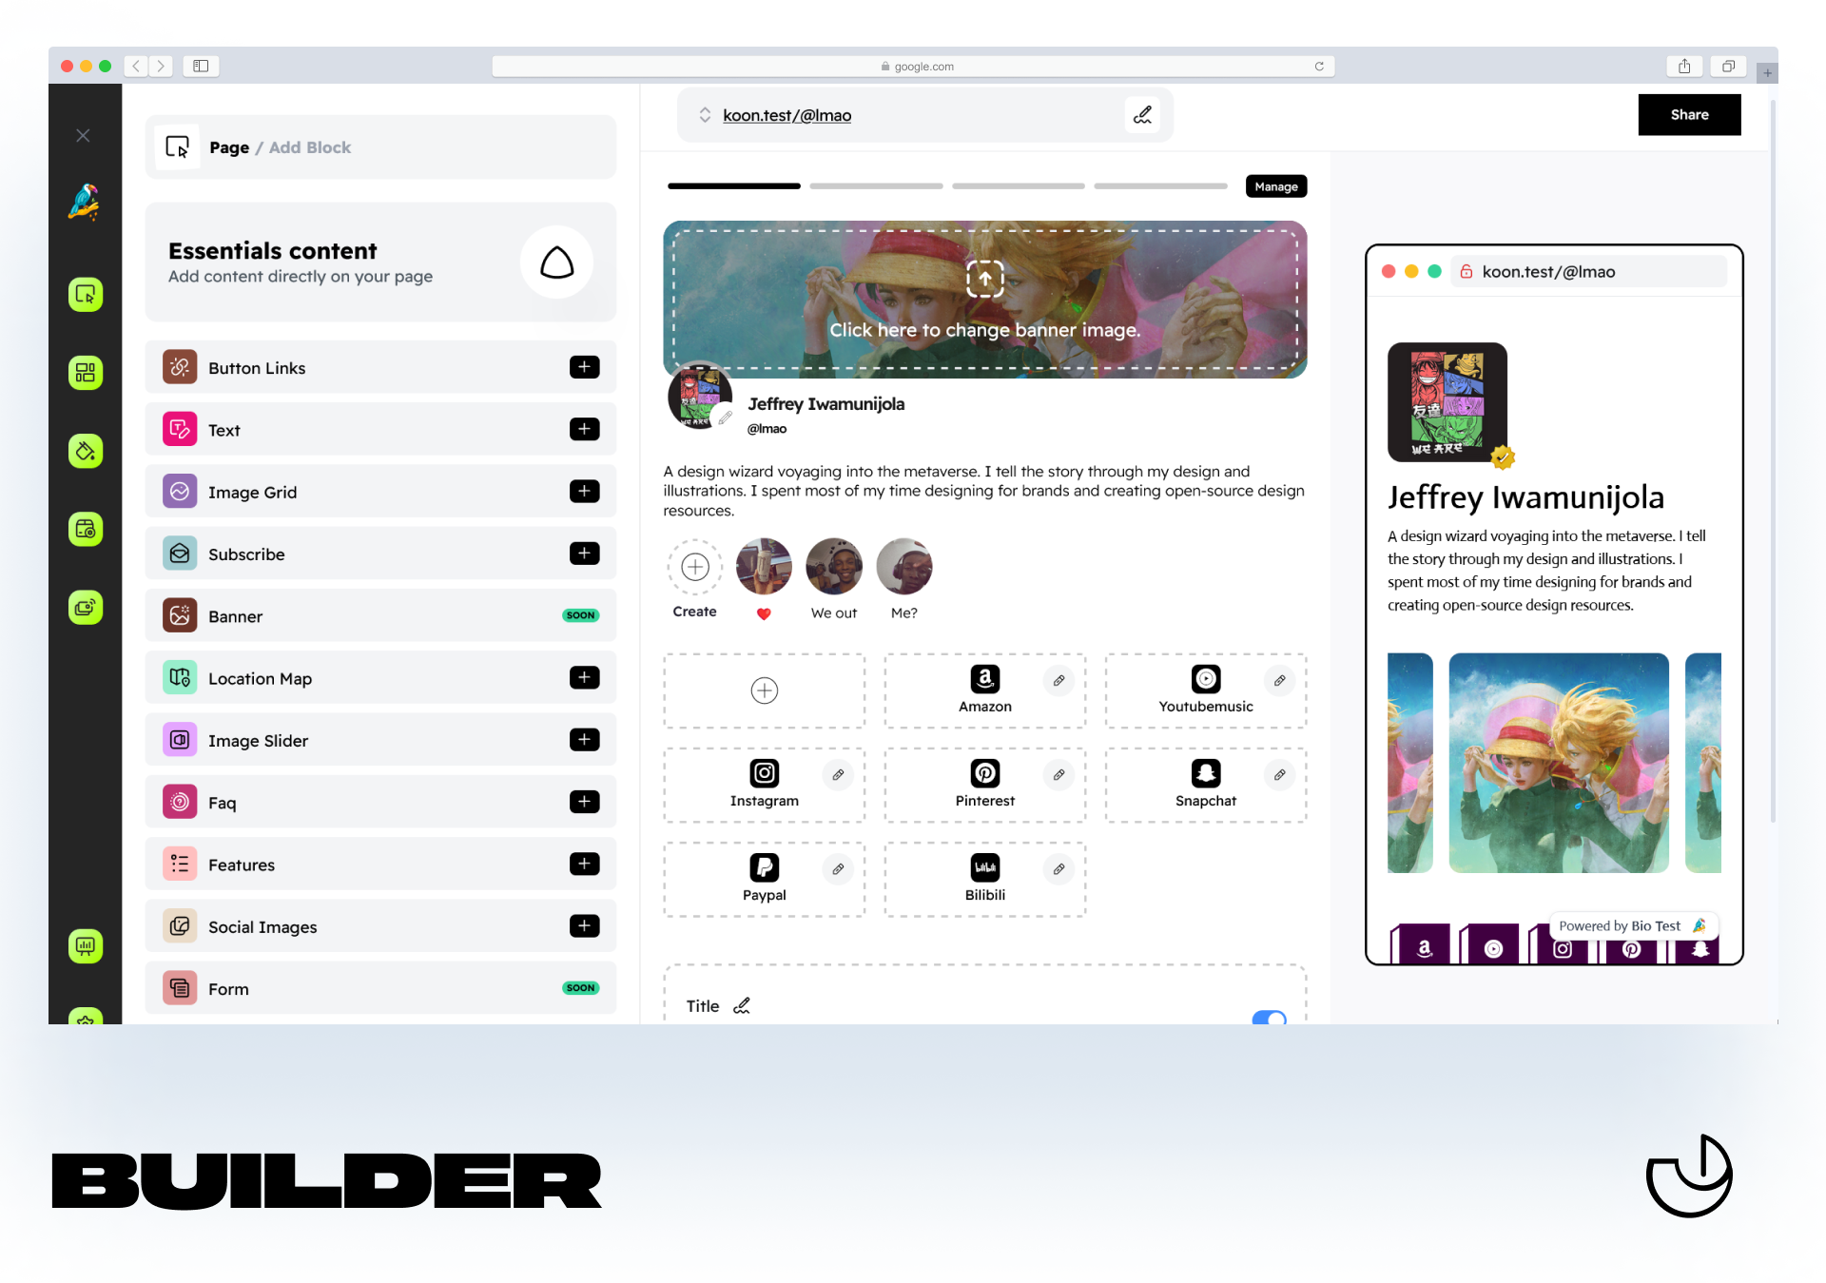
Task: Click the Button Links add icon
Action: coord(586,368)
